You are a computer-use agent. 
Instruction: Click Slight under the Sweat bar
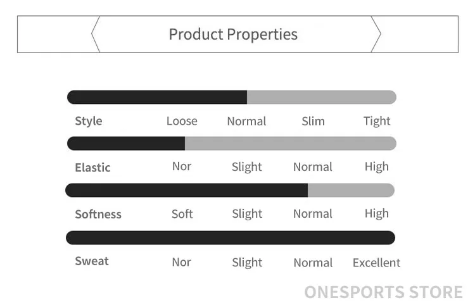(x=247, y=263)
